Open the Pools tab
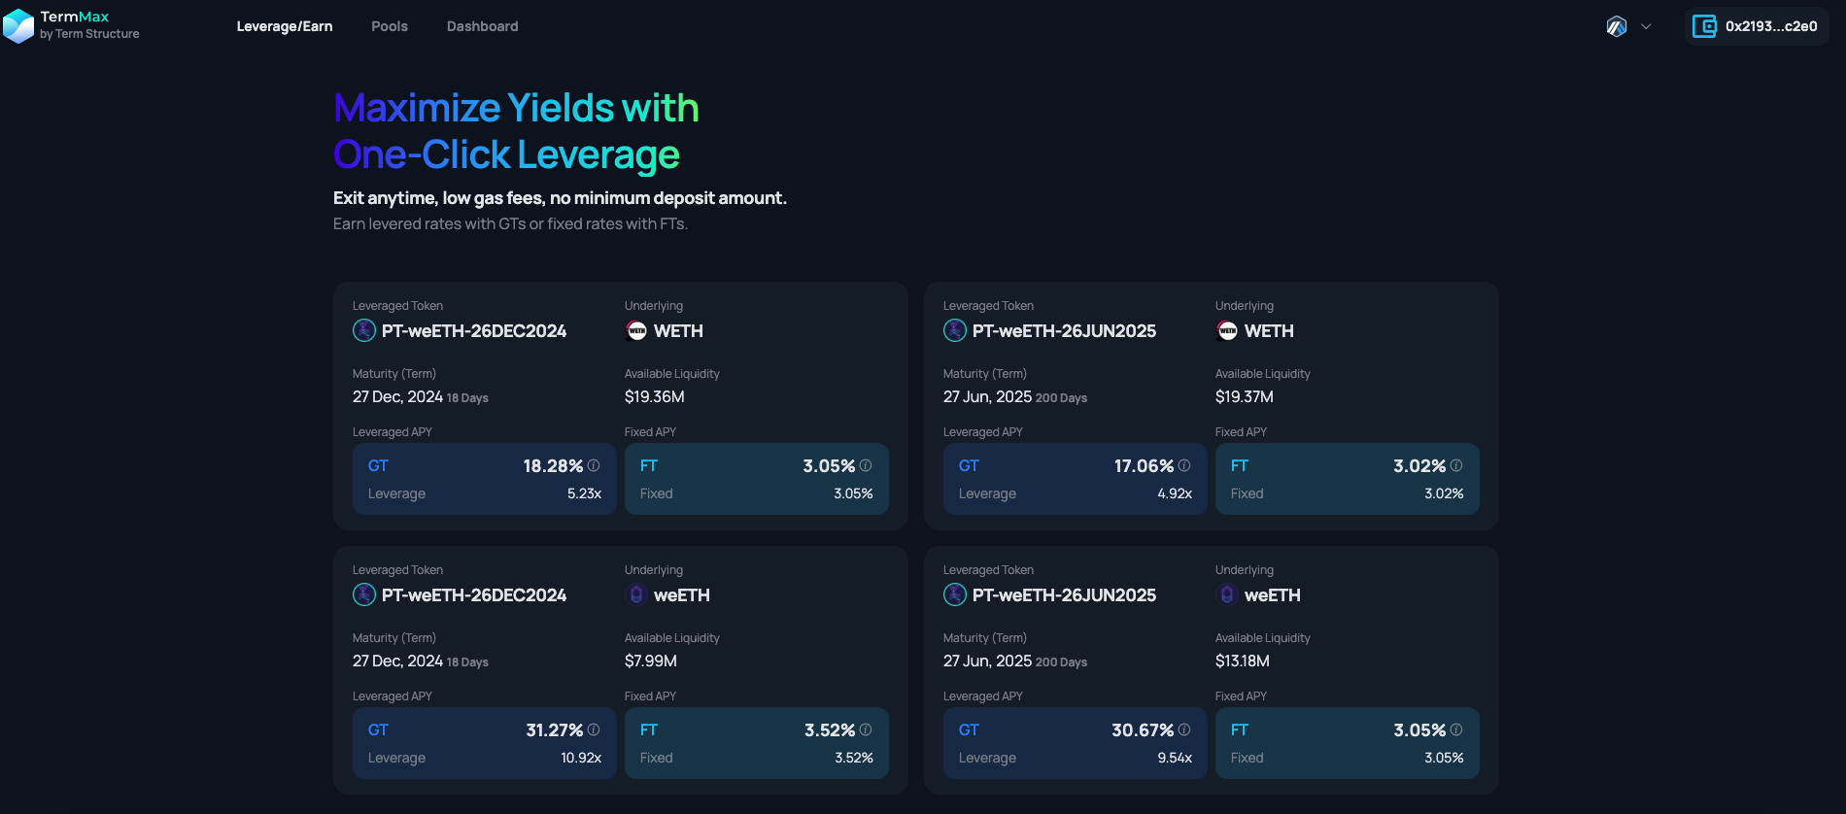1846x814 pixels. (x=390, y=26)
